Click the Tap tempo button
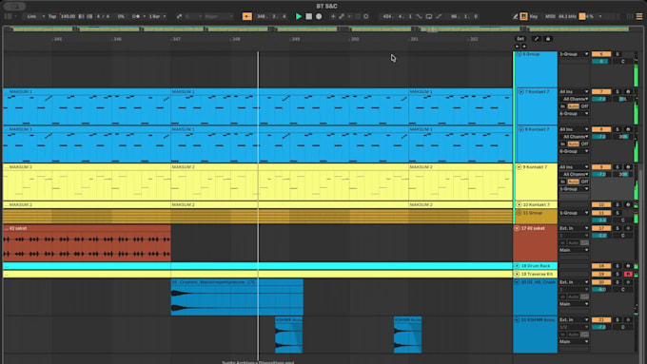This screenshot has width=647, height=364. pos(52,16)
